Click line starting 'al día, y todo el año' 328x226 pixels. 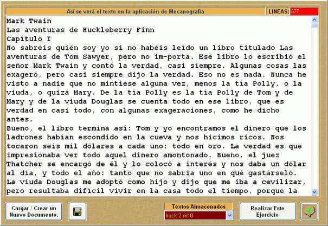pos(152,173)
